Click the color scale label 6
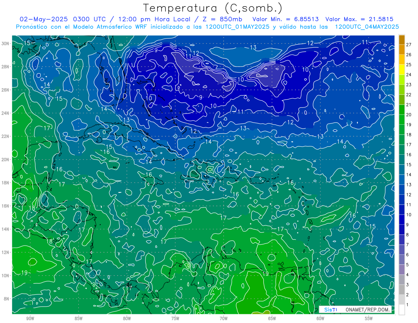This screenshot has height=323, width=418. pos(408,255)
